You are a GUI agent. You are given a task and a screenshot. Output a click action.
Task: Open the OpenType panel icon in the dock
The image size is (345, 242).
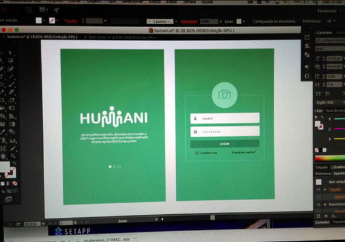(x=307, y=76)
